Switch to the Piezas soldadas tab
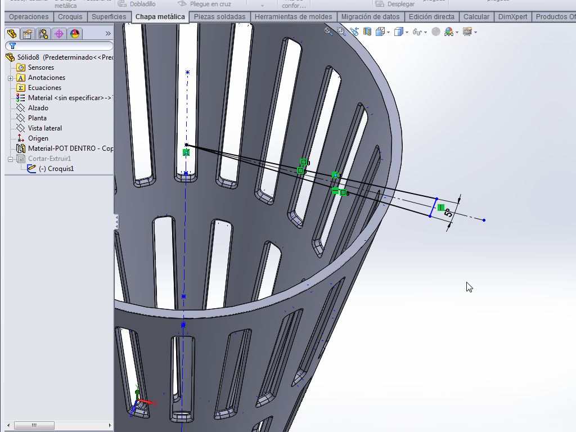576x432 pixels. point(220,17)
